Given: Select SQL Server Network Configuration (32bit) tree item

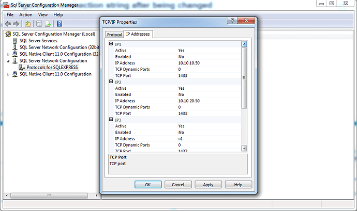Looking at the screenshot, I should 59,47.
